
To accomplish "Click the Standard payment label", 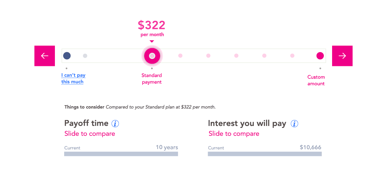I will pos(151,79).
